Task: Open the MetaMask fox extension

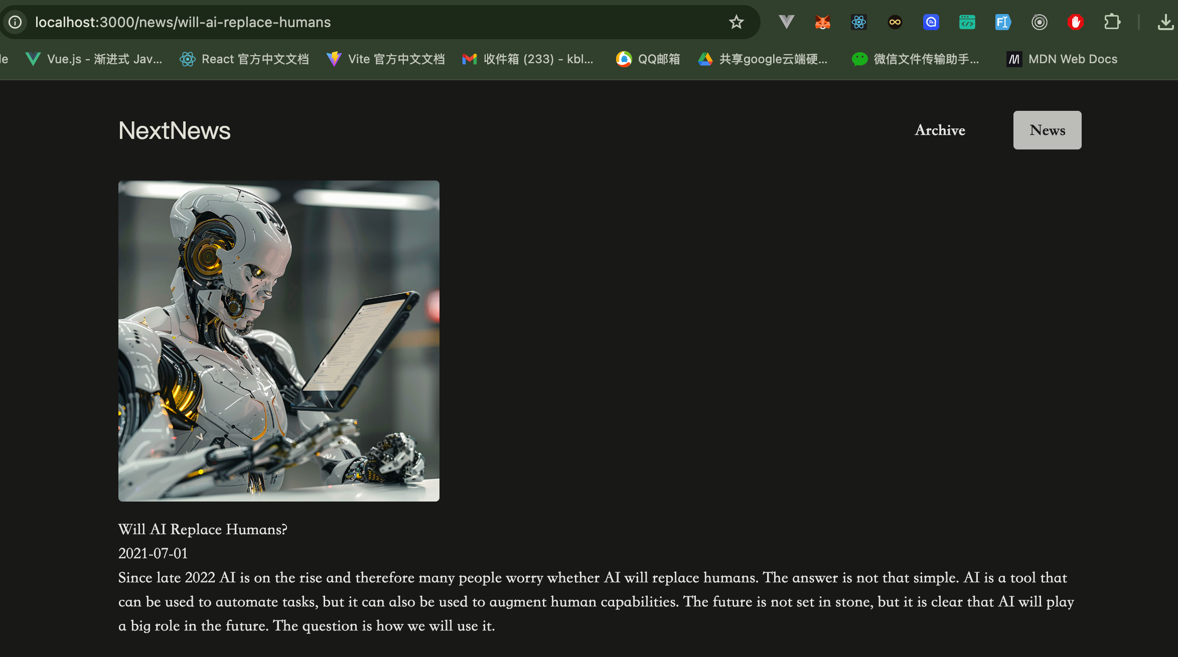Action: (x=822, y=22)
